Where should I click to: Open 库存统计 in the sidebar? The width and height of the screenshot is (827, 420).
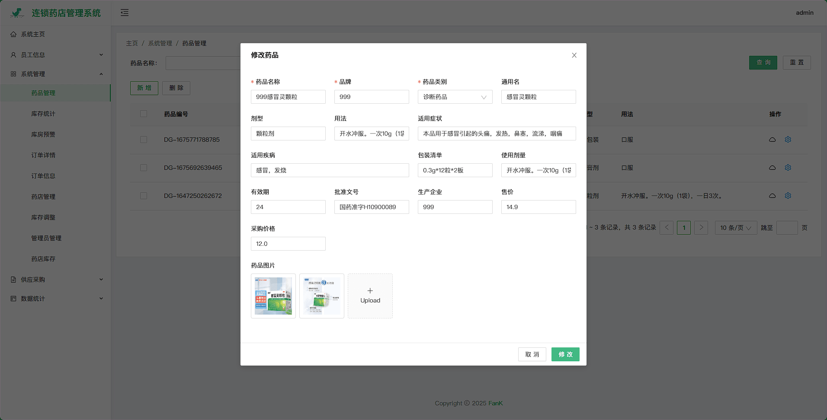(43, 114)
